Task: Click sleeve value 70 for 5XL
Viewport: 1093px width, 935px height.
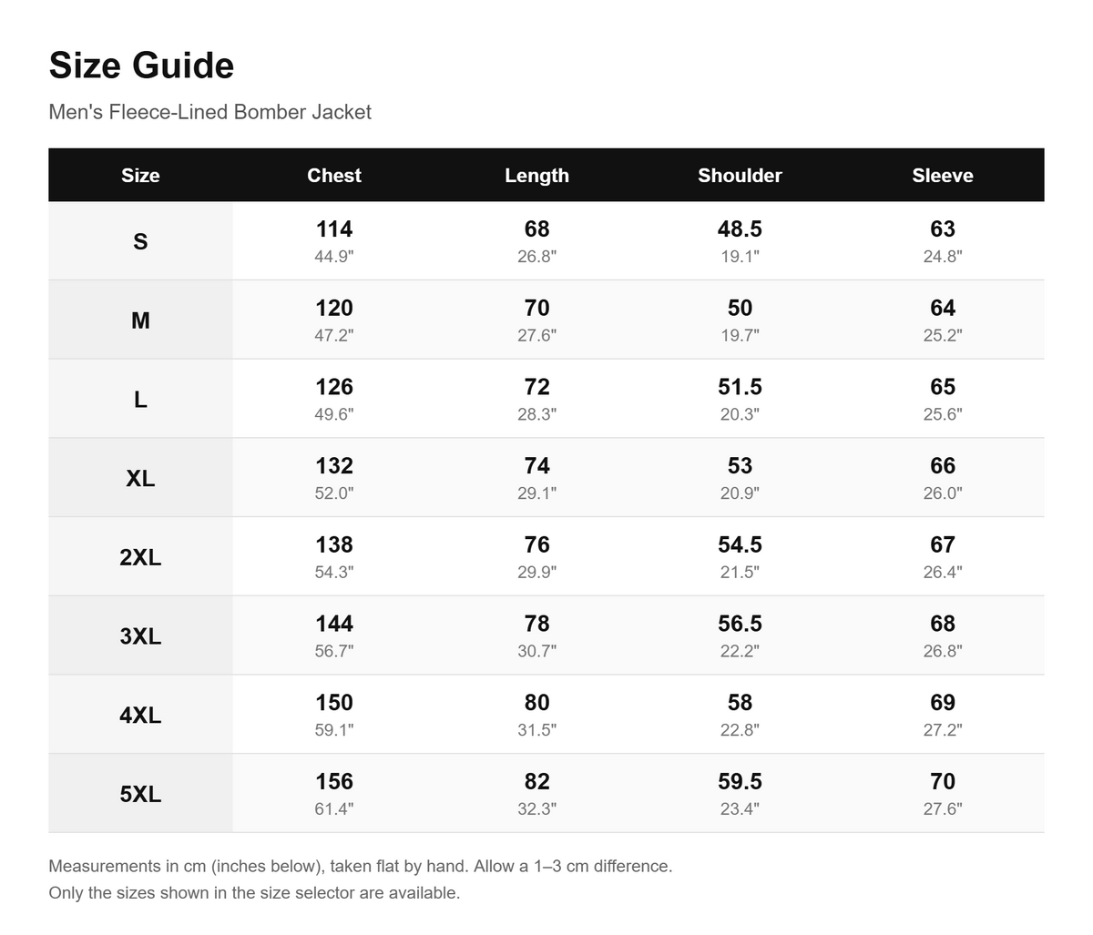Action: point(943,781)
